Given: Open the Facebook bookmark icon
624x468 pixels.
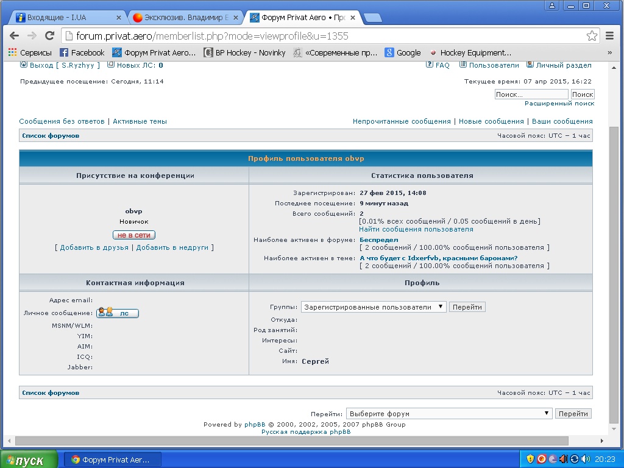Looking at the screenshot, I should [64, 53].
